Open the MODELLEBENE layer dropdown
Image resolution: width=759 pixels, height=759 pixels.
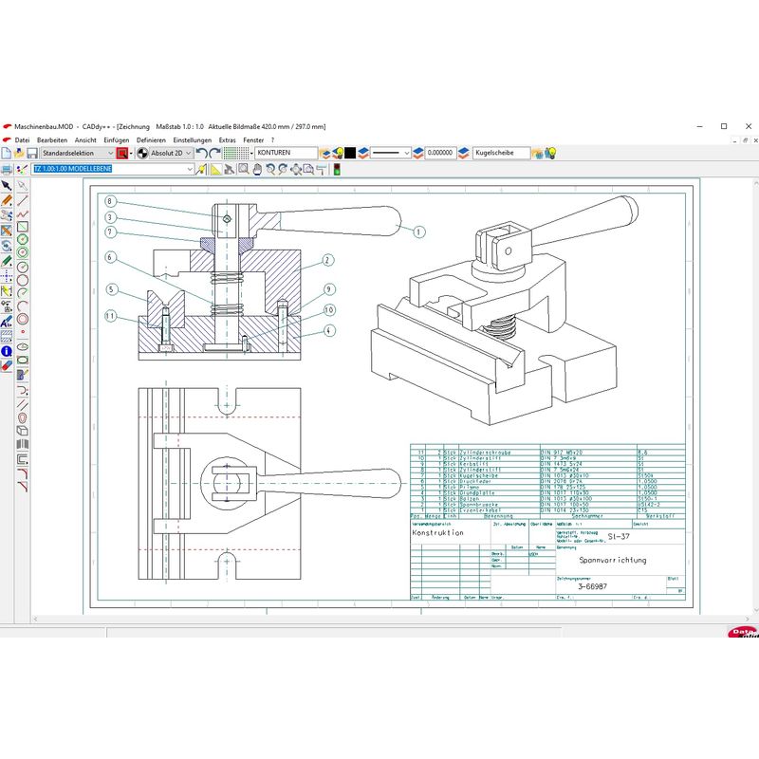point(190,169)
